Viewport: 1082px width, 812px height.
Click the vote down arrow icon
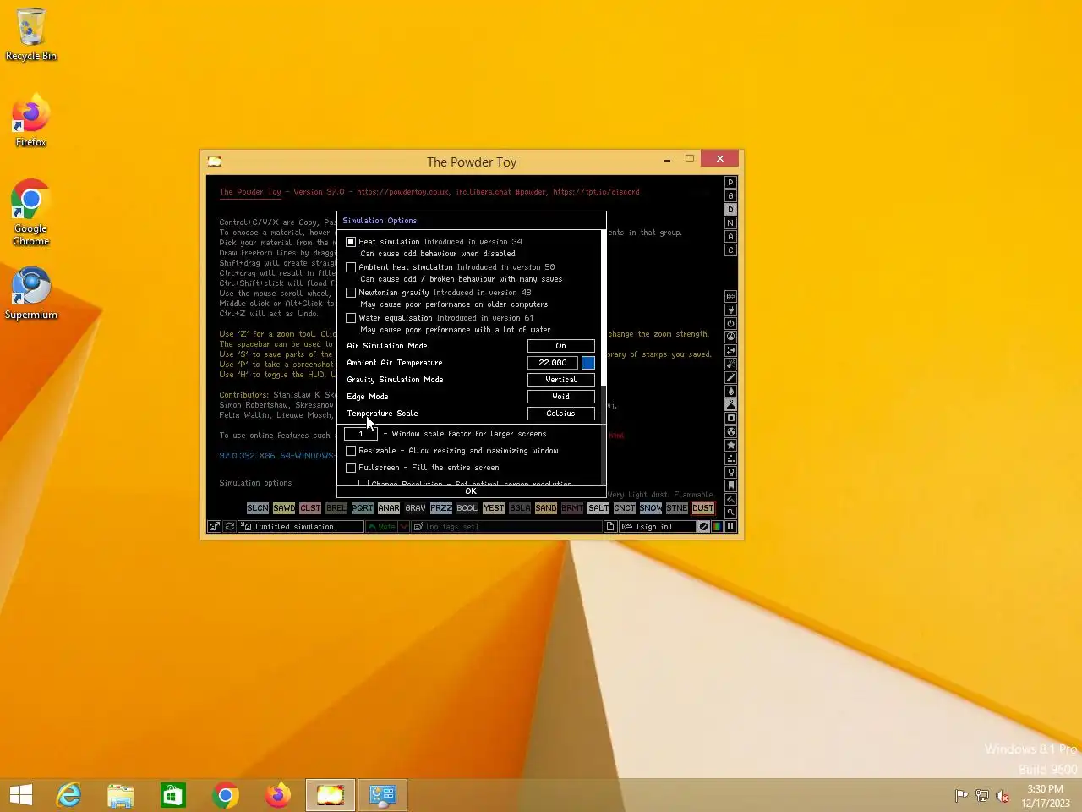tap(404, 526)
